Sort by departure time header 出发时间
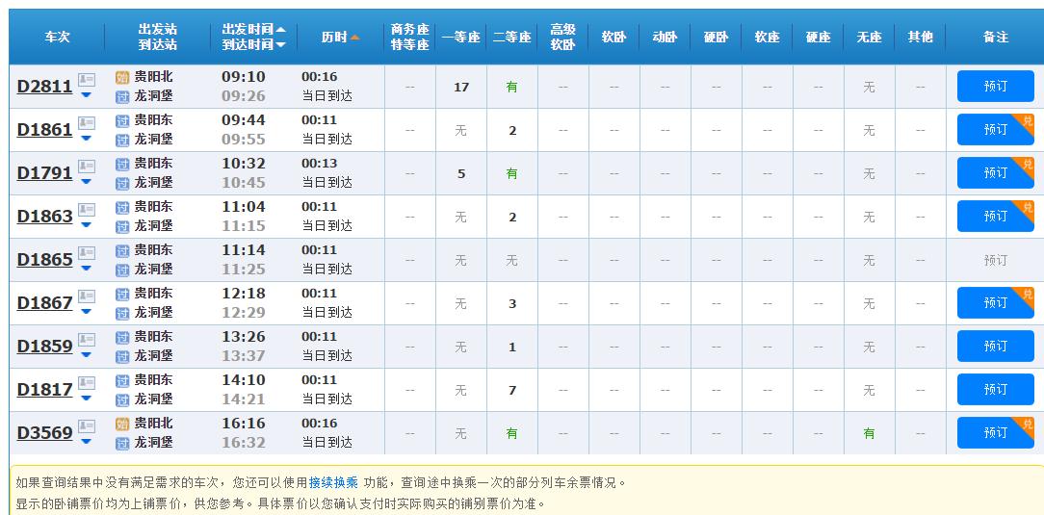 tap(253, 29)
